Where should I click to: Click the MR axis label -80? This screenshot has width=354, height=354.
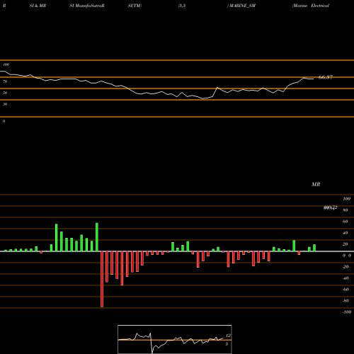click(x=346, y=301)
